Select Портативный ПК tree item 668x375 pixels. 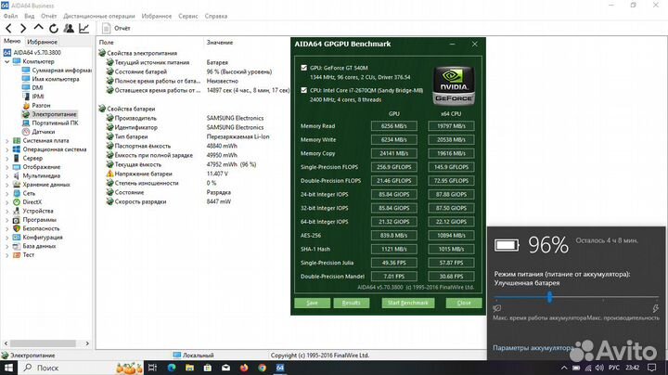click(55, 123)
